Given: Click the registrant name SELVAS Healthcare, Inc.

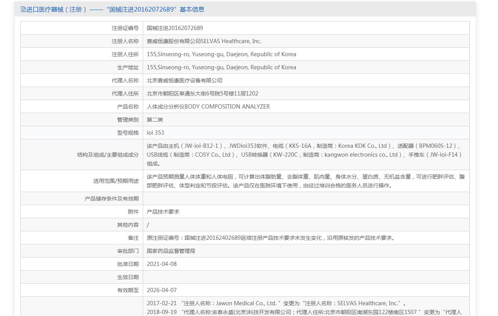Looking at the screenshot, I should pos(204,41).
